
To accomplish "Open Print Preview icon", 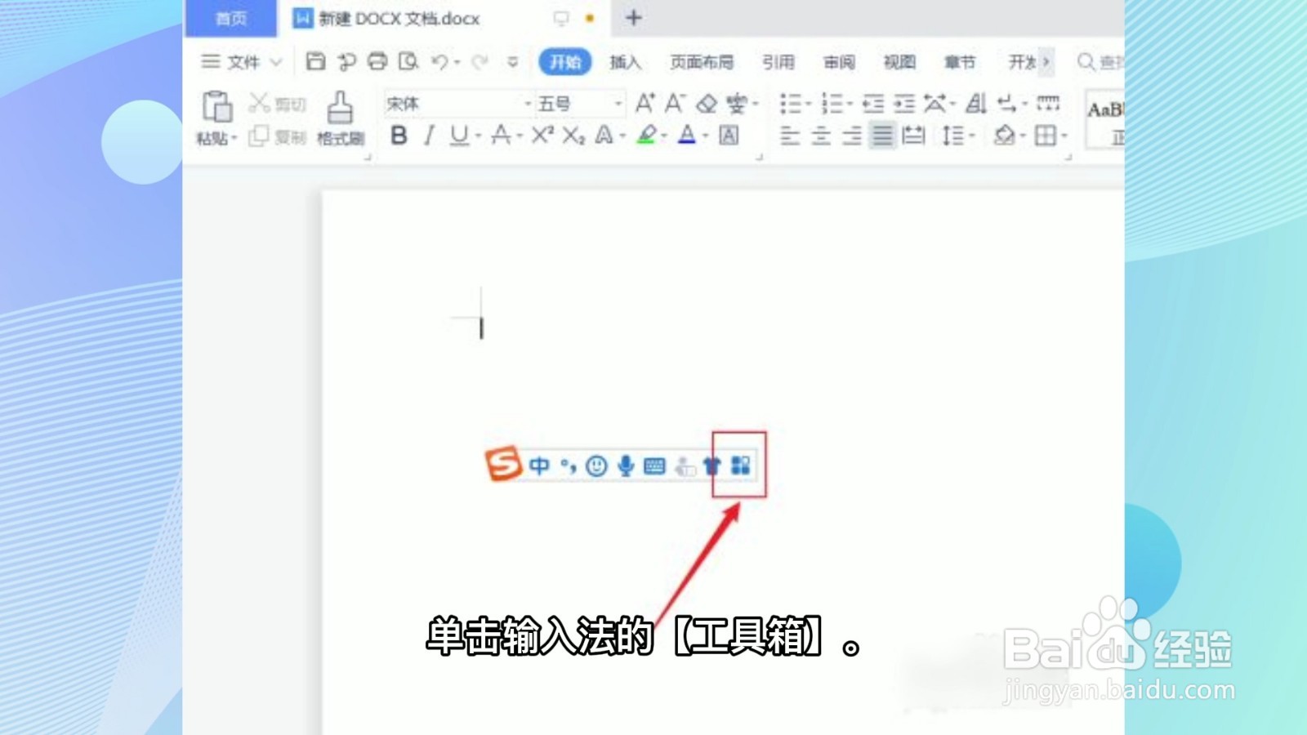I will tap(408, 61).
